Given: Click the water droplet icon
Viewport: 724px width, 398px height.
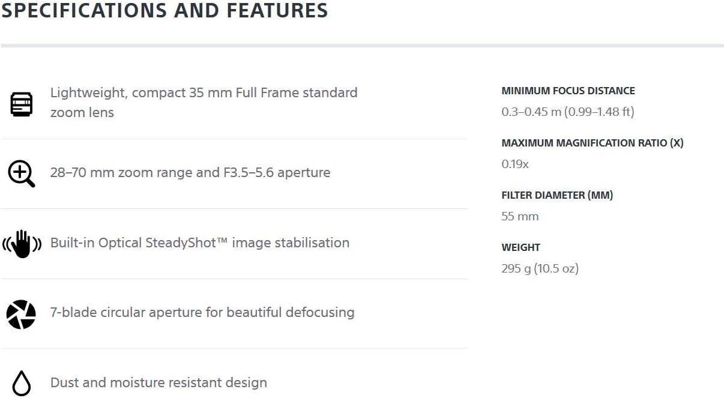Looking at the screenshot, I should point(22,383).
